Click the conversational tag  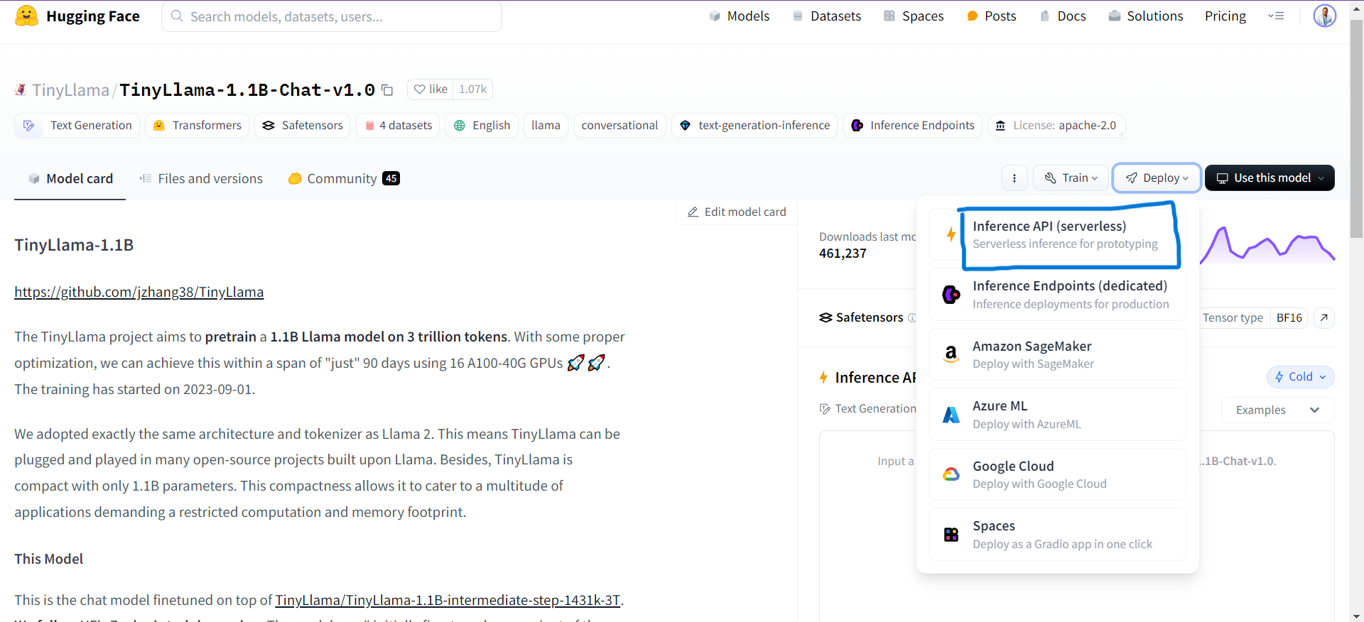(x=619, y=126)
